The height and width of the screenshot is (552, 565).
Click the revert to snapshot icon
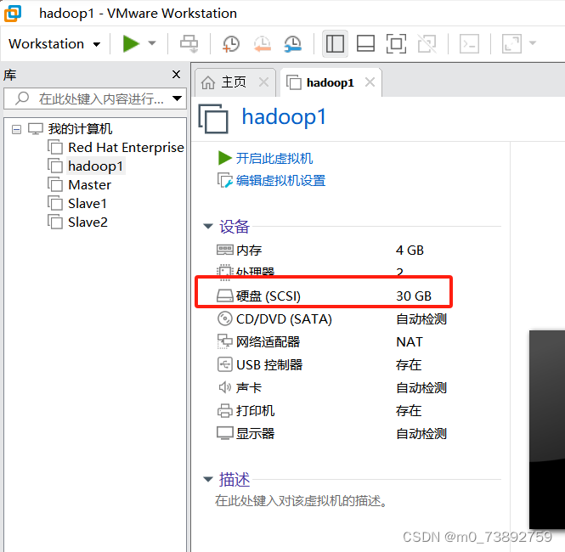coord(262,44)
